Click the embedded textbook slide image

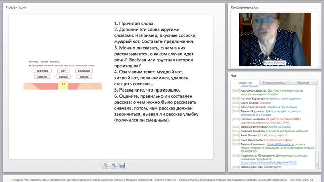click(x=63, y=75)
